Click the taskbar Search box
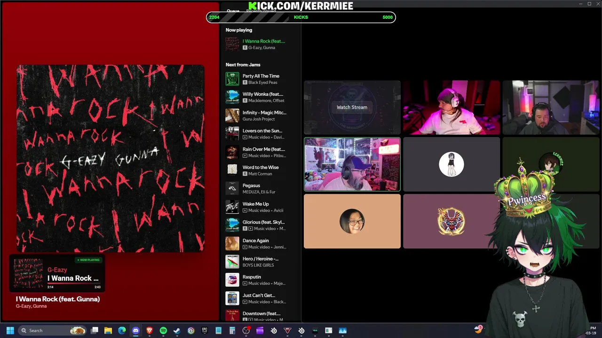The width and height of the screenshot is (602, 338). 53,330
